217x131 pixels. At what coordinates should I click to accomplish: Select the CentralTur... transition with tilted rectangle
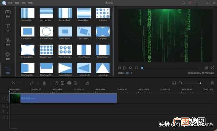click(x=84, y=31)
